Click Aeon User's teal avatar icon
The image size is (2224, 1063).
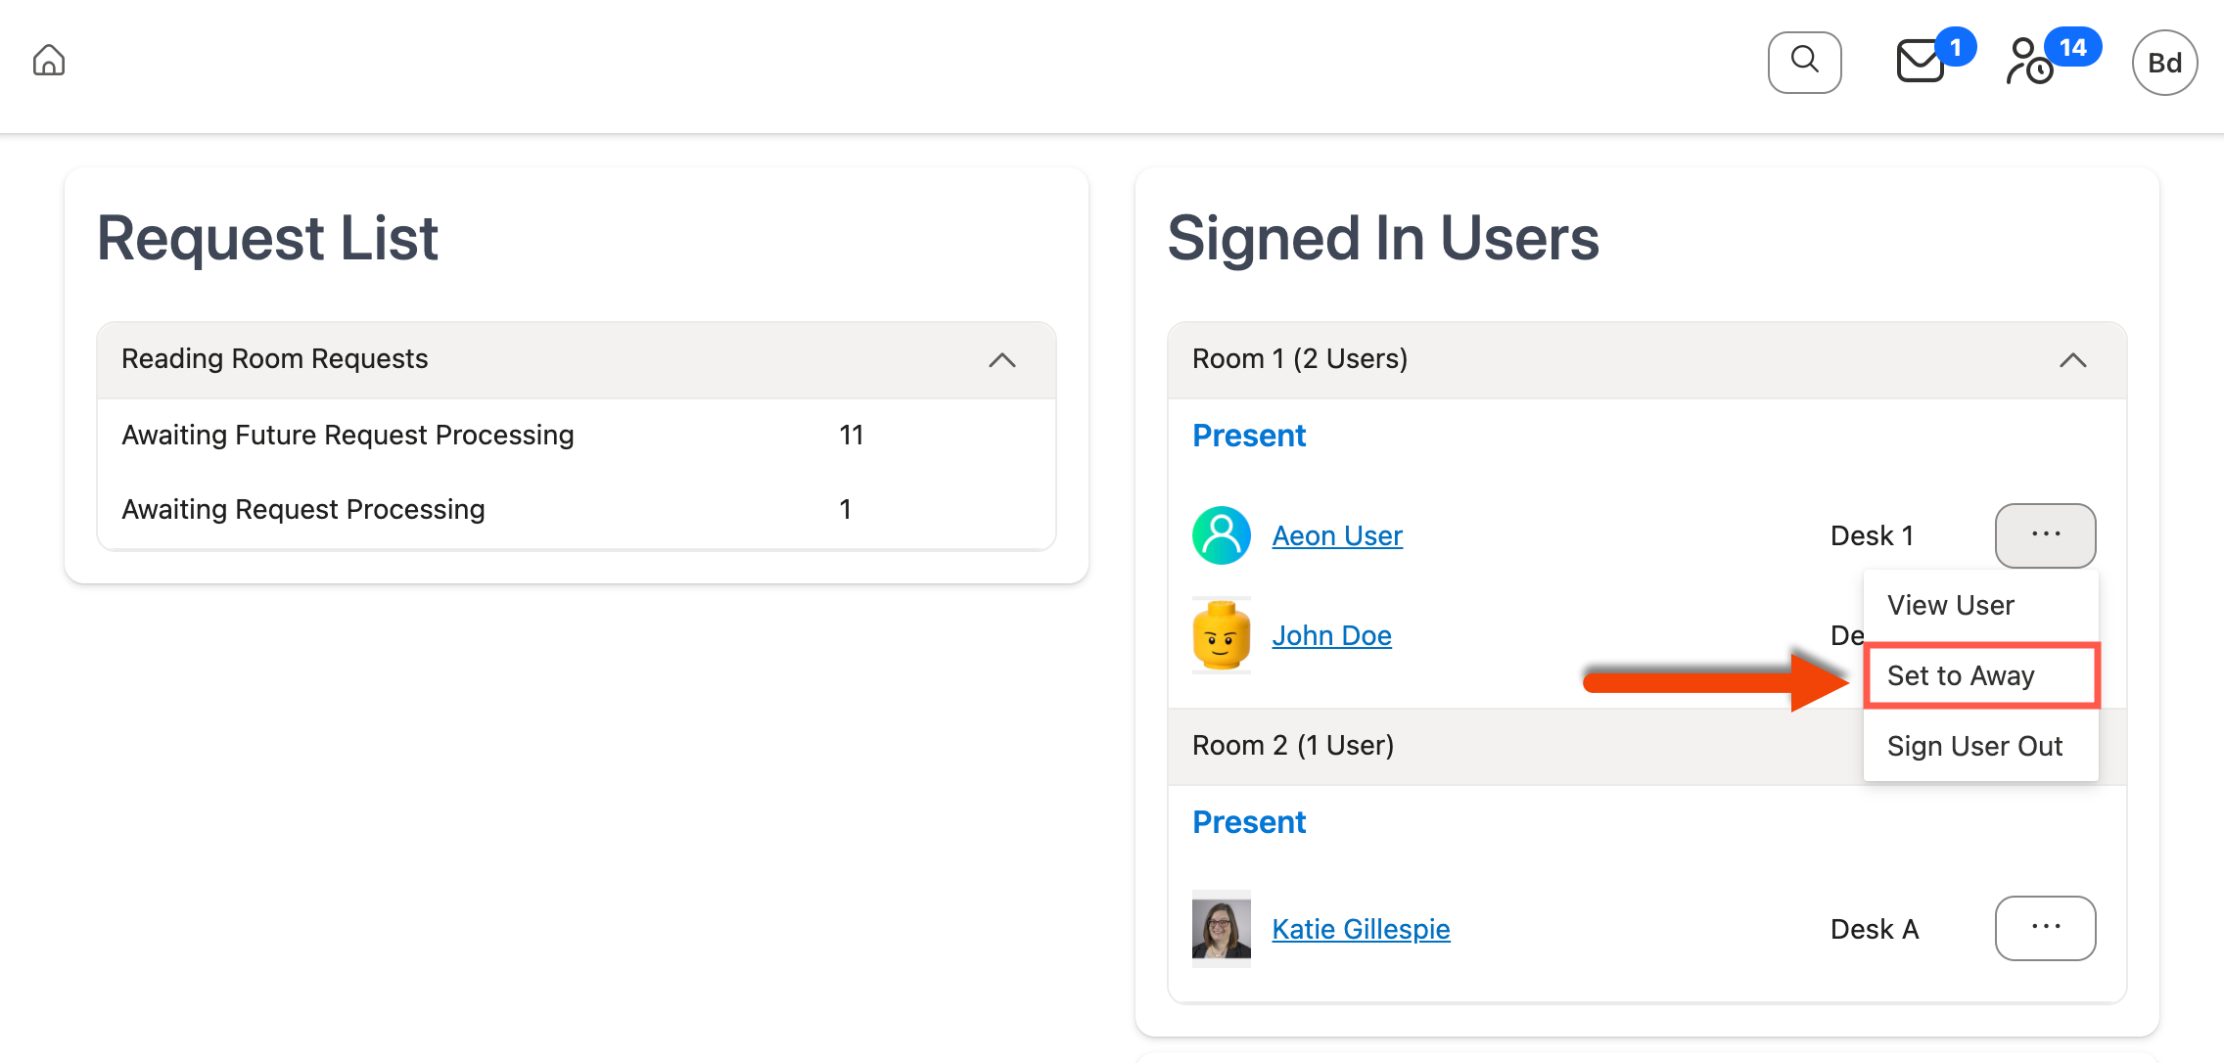click(x=1221, y=535)
